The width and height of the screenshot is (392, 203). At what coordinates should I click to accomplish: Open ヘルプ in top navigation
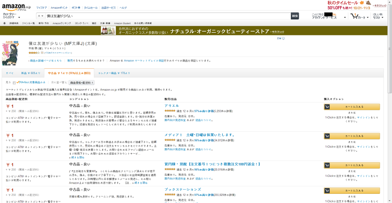click(123, 8)
